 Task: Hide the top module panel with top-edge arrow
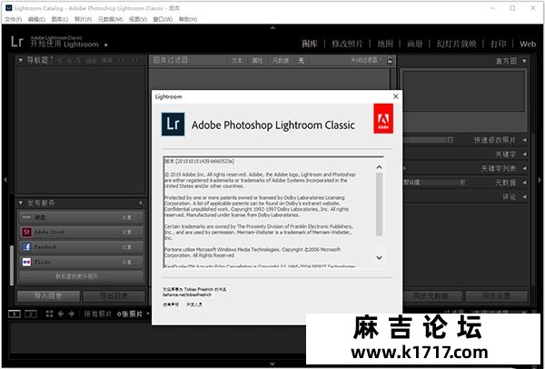[x=272, y=27]
